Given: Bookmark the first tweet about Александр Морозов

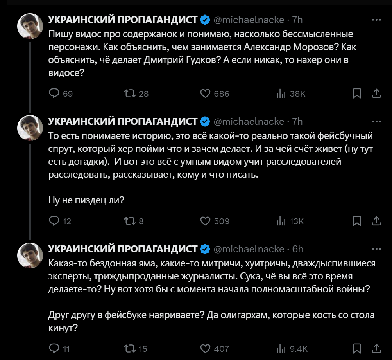Looking at the screenshot, I should 357,94.
